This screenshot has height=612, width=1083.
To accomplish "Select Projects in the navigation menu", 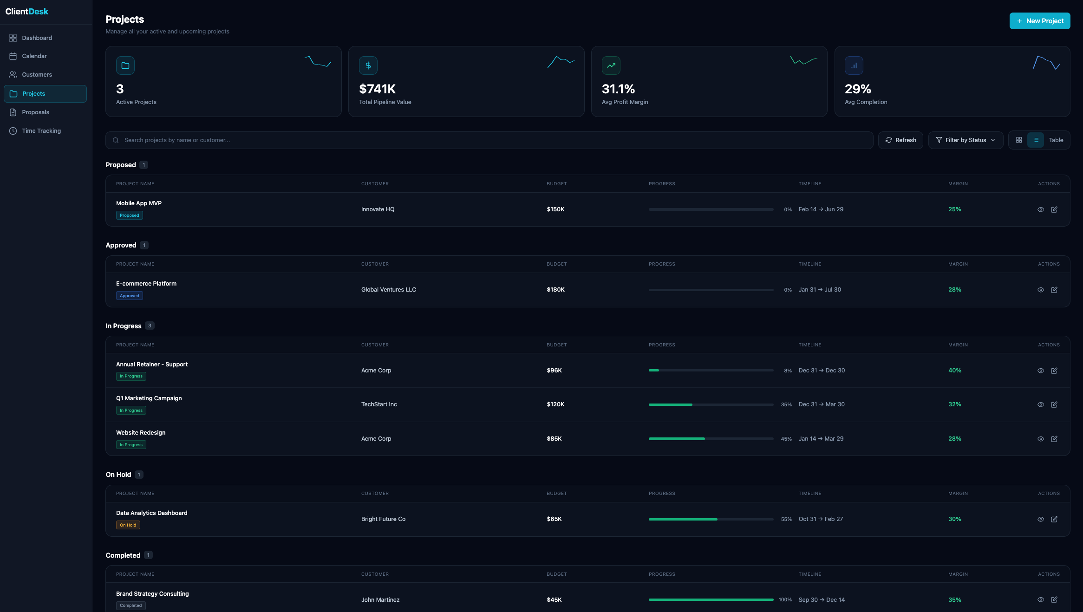I will (x=33, y=93).
